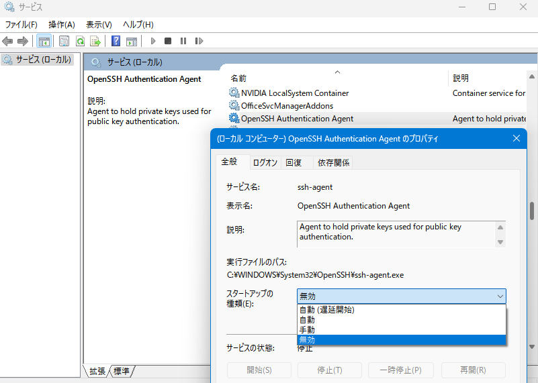
Task: Click the Export list toolbar icon
Action: pyautogui.click(x=95, y=41)
